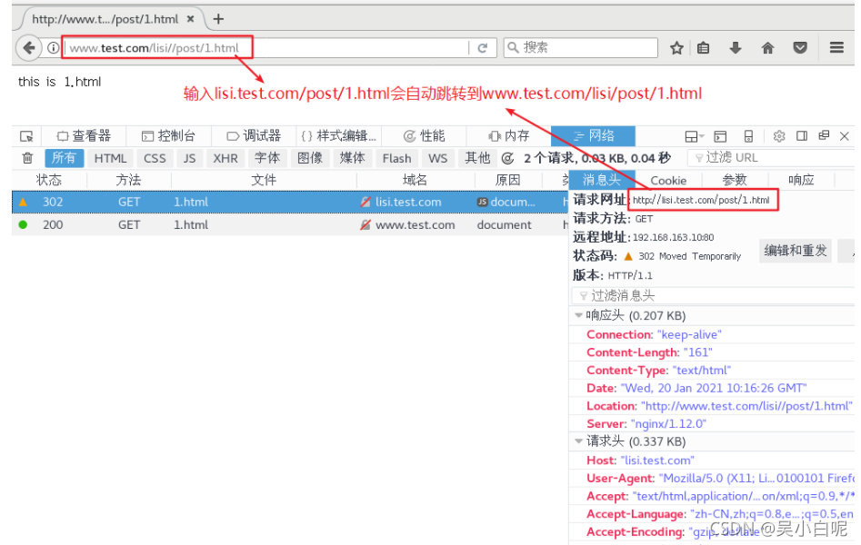Sort by the 文件 column header
Viewport: 861px width, 545px height.
[264, 180]
